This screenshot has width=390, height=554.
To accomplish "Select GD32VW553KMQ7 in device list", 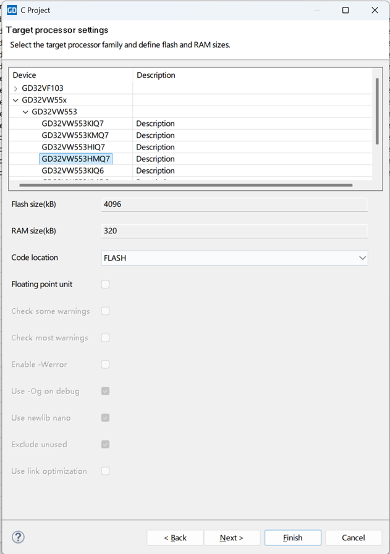I will coord(75,135).
